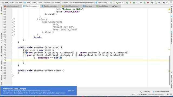Click the yellow warning indicator top of scrollbar
Viewport: 173px width, 97px height.
169,9
